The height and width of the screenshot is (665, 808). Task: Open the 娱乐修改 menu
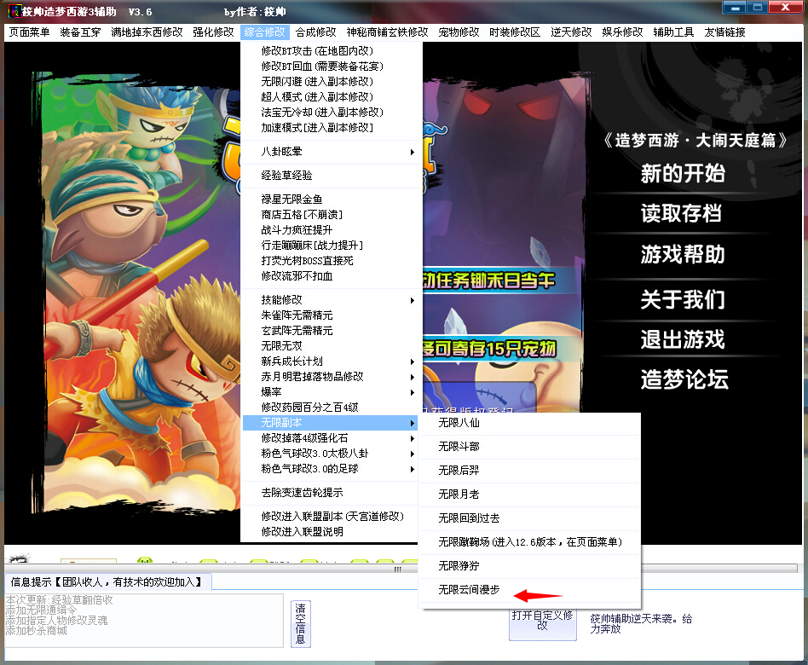coord(622,32)
